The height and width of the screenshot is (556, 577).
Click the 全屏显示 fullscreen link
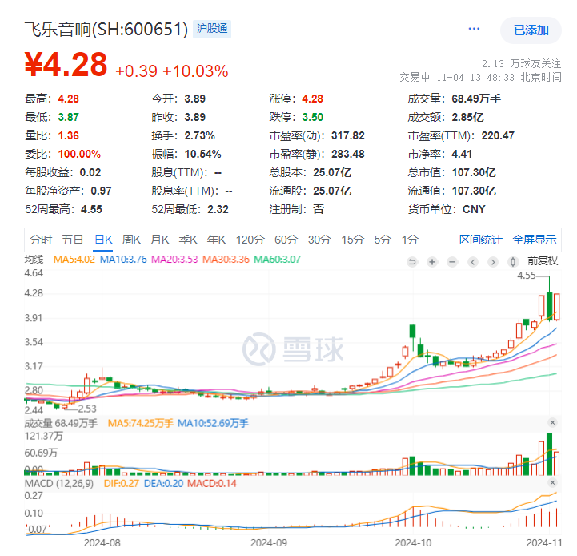(x=535, y=240)
